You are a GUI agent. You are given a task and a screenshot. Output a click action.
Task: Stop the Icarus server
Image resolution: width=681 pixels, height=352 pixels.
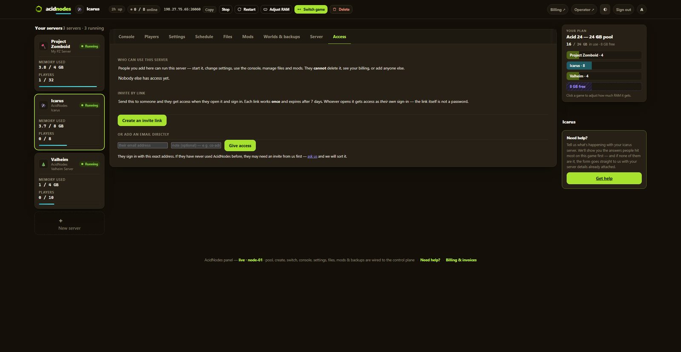pos(226,9)
